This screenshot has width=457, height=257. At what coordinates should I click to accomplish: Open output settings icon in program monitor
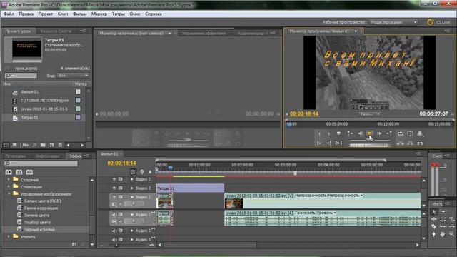click(x=420, y=133)
